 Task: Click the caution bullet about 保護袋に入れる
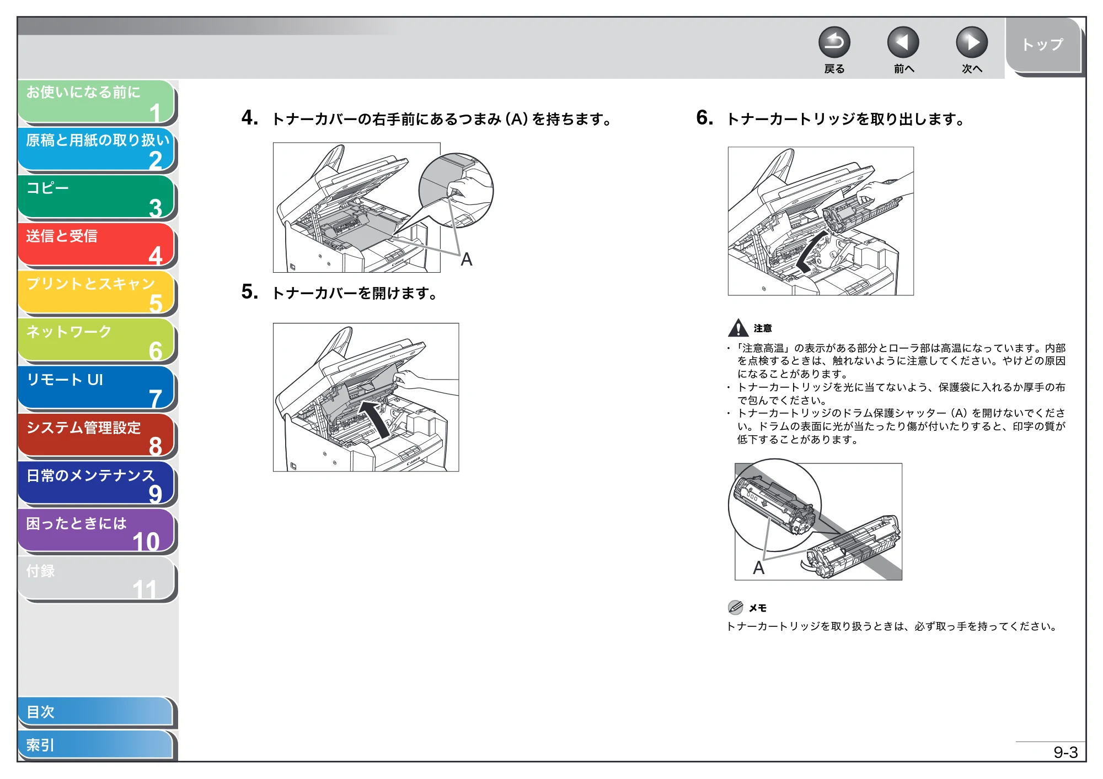pos(897,393)
